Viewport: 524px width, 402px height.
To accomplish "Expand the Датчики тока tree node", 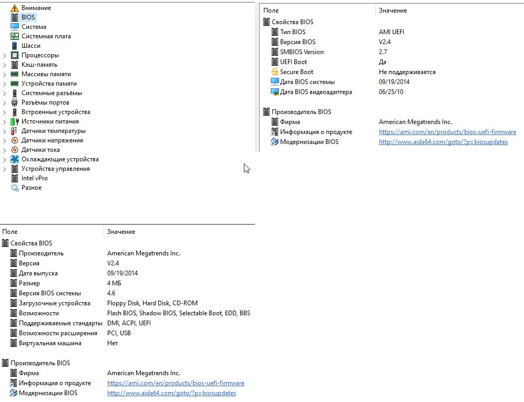I will click(4, 150).
